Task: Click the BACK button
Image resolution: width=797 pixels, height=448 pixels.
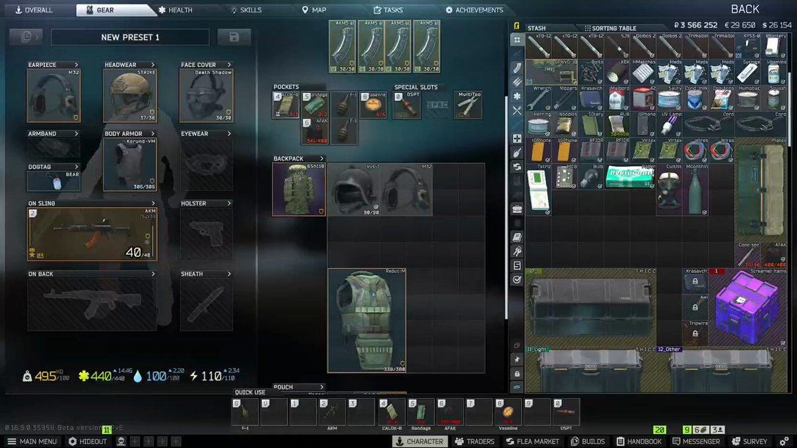Action: click(x=745, y=9)
